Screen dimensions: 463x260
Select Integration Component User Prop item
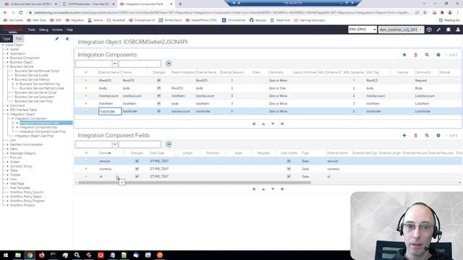(43, 131)
